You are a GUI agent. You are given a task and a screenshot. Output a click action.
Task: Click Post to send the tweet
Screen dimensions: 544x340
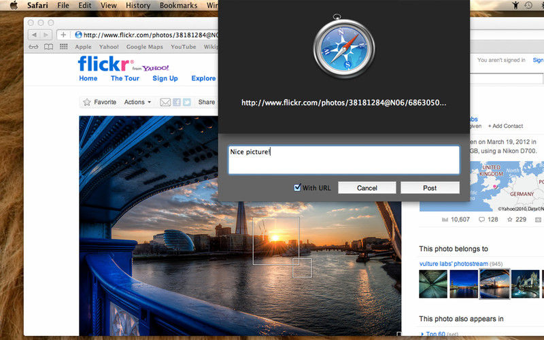pos(430,188)
